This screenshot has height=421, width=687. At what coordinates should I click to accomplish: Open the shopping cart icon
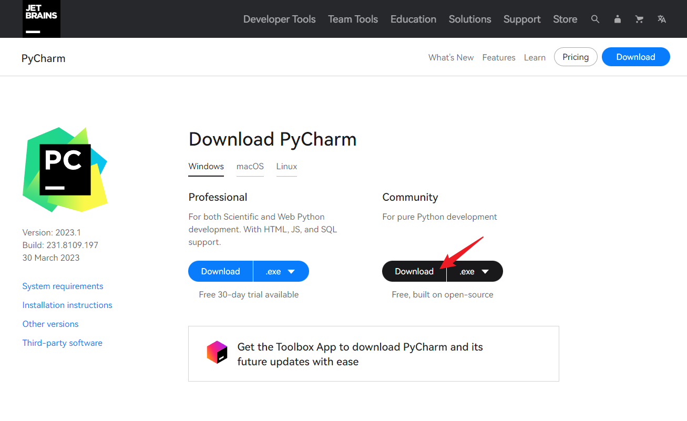coord(639,19)
